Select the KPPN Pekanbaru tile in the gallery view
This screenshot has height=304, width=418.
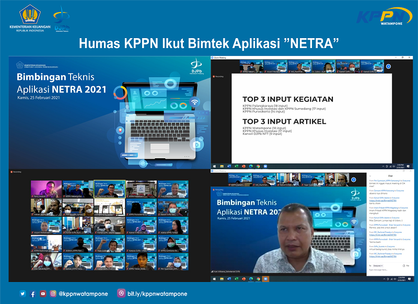(x=141, y=189)
